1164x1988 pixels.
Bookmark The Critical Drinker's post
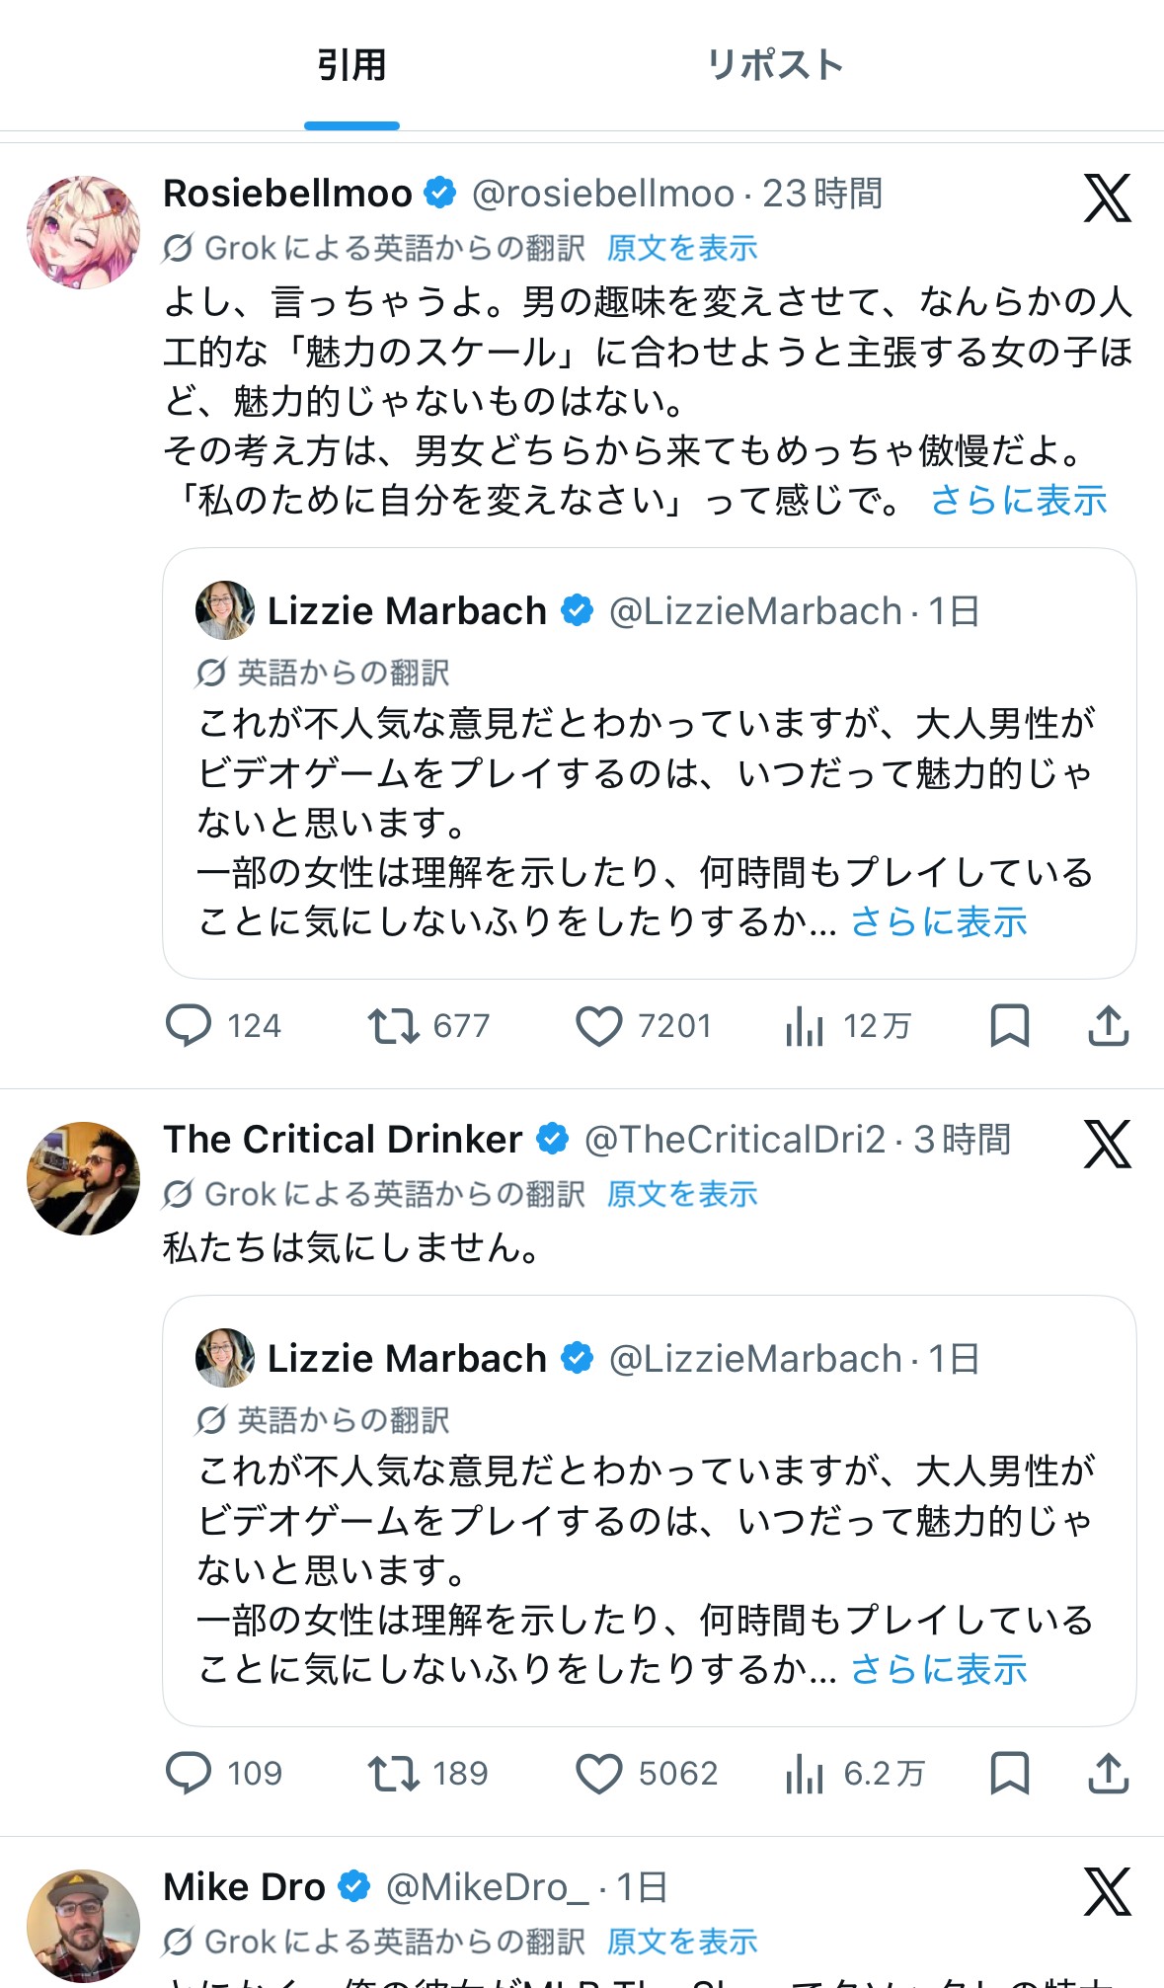pos(1010,1774)
